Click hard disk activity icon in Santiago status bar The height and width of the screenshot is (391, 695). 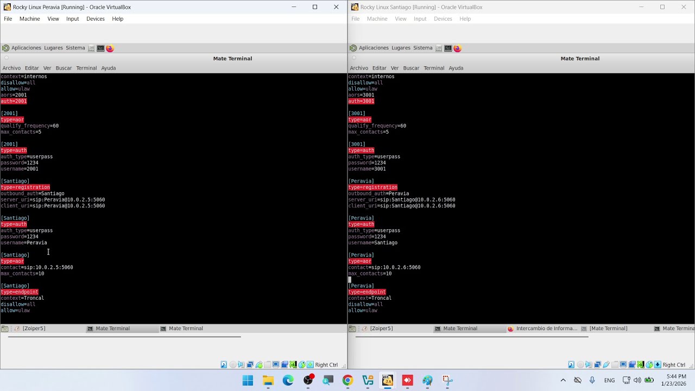[571, 364]
